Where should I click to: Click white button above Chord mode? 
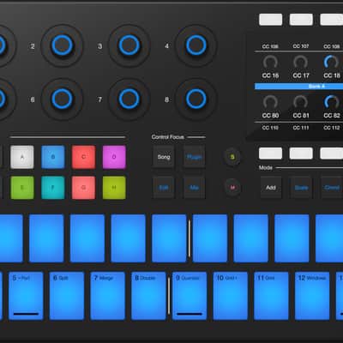332,153
